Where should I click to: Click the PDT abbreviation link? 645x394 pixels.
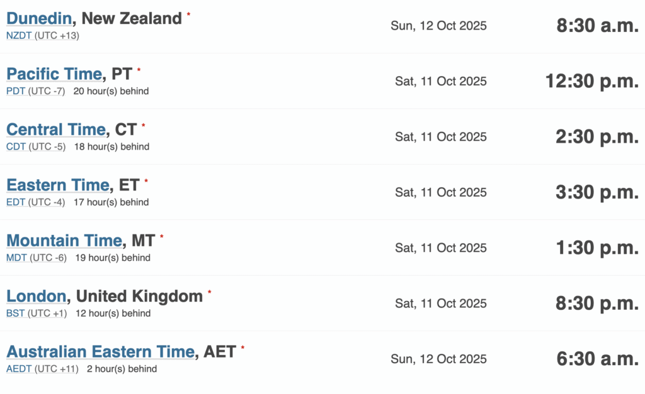16,91
